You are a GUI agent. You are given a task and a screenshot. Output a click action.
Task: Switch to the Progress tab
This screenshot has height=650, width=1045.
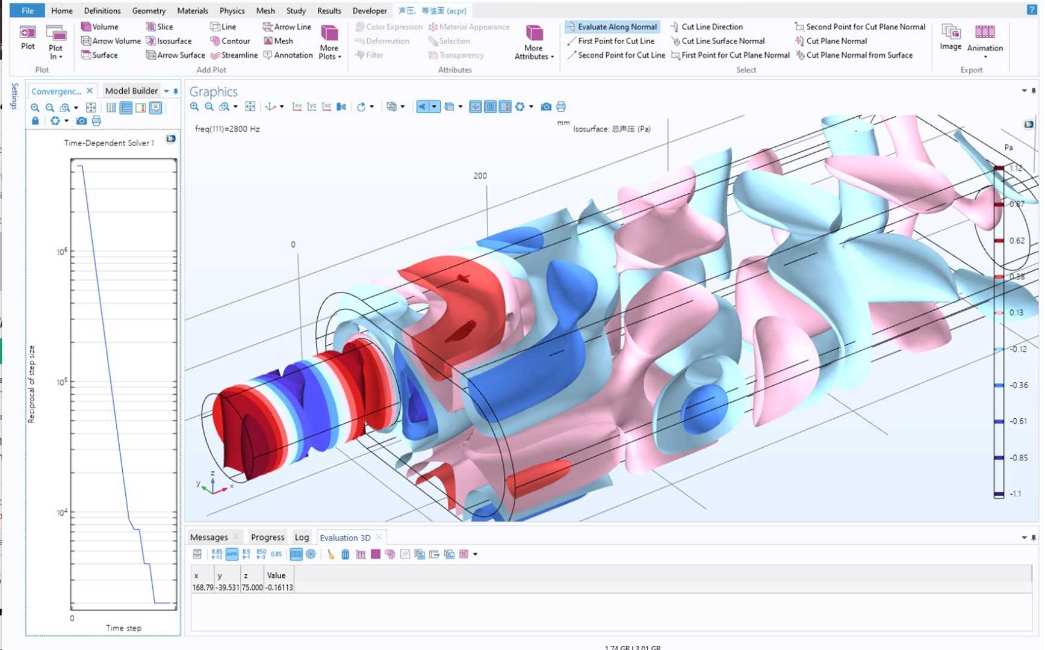pyautogui.click(x=267, y=537)
